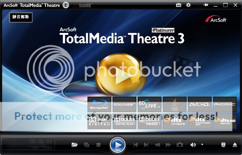Open the settings gear icon

pos(188,5)
